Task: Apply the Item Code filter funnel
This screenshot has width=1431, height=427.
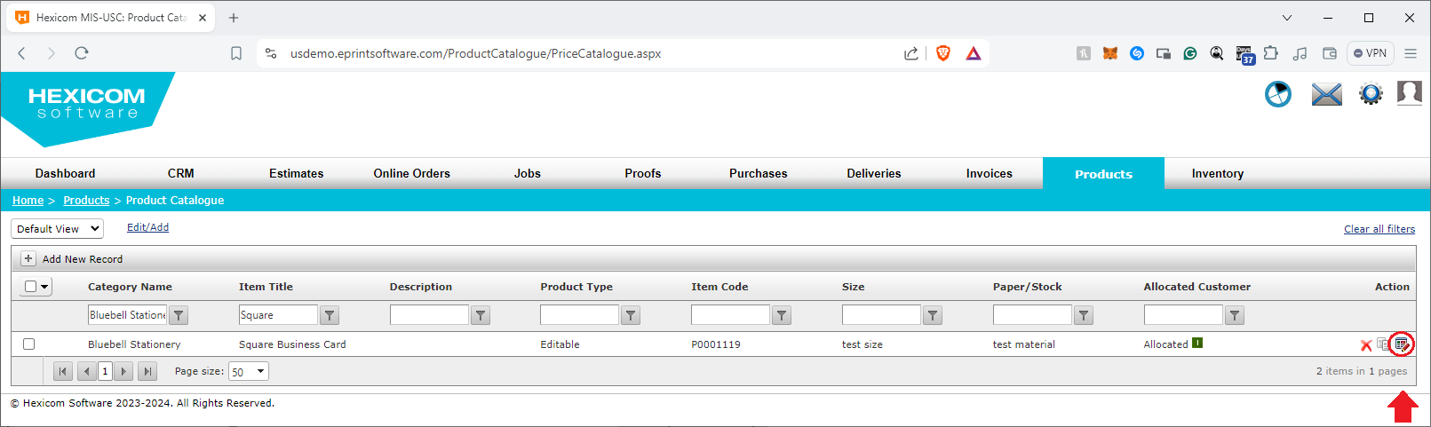Action: [x=782, y=315]
